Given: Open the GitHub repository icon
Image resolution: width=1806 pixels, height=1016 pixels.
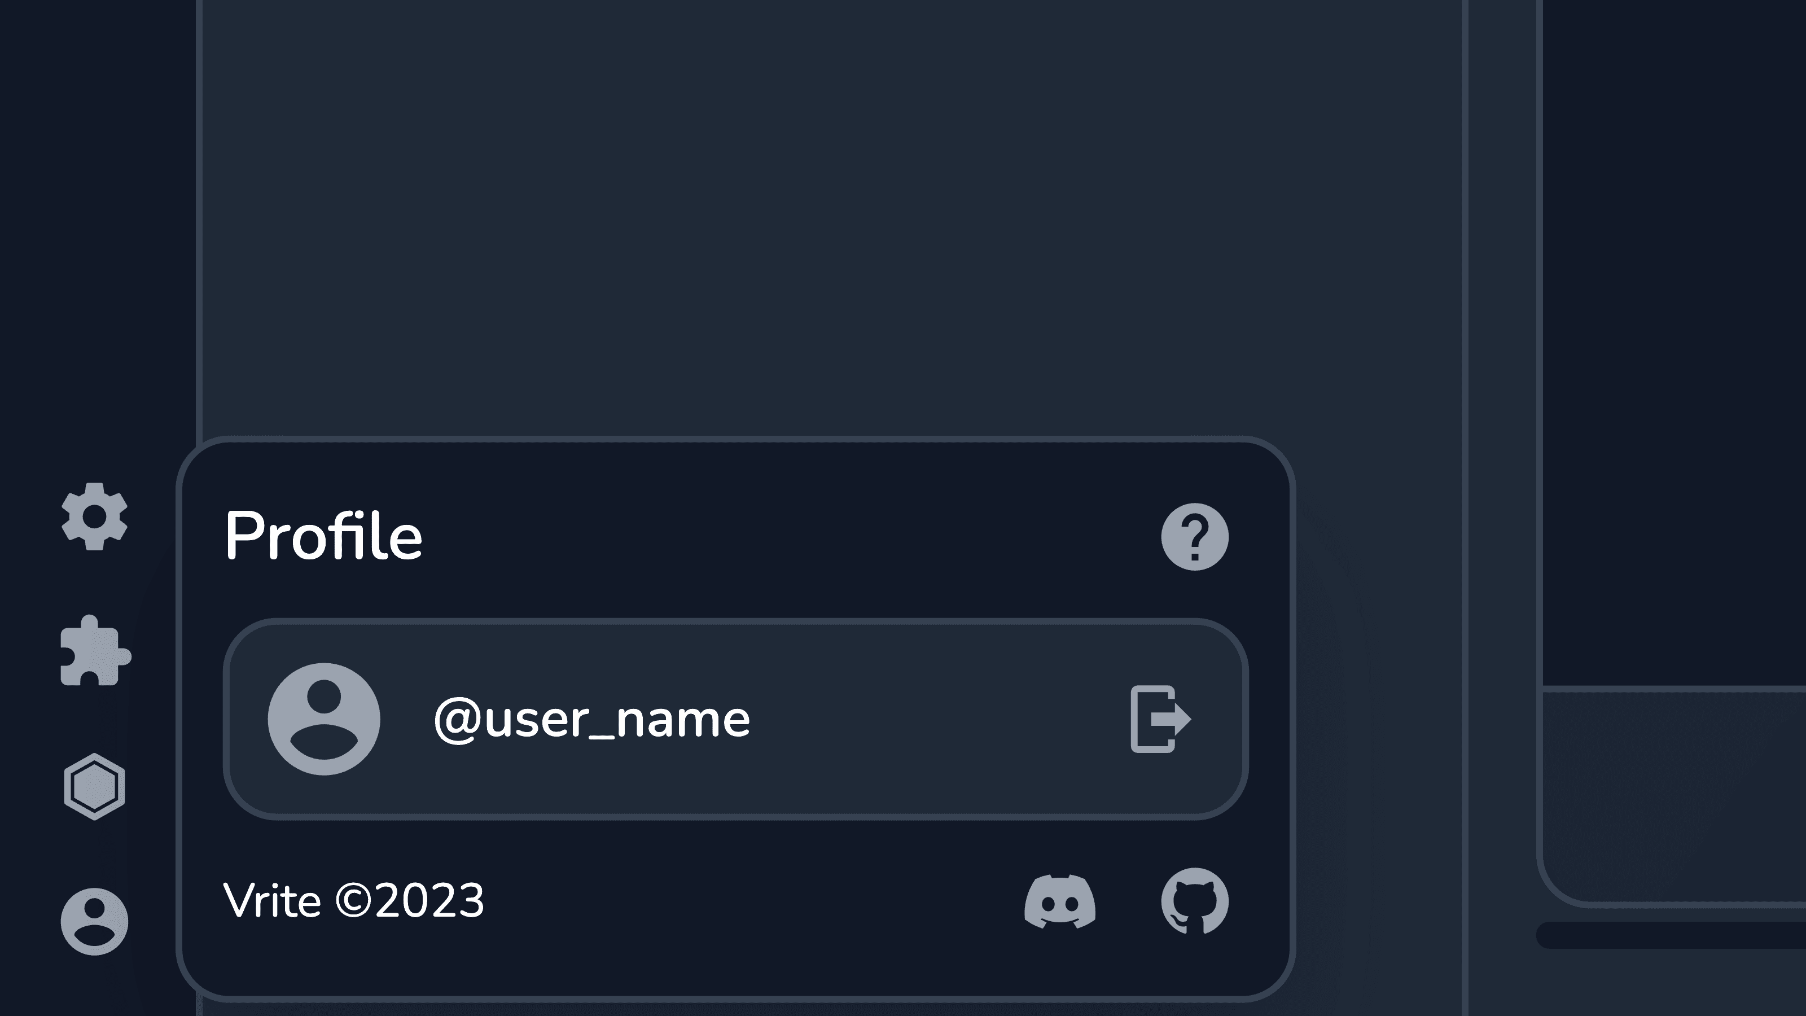Looking at the screenshot, I should click(x=1195, y=902).
